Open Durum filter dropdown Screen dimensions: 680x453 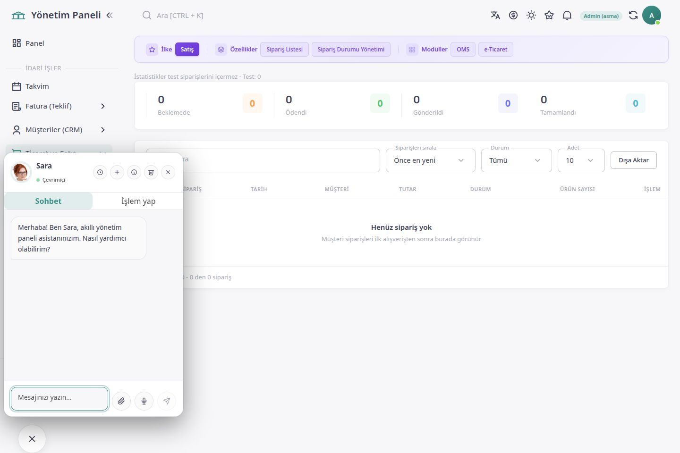[x=517, y=160]
